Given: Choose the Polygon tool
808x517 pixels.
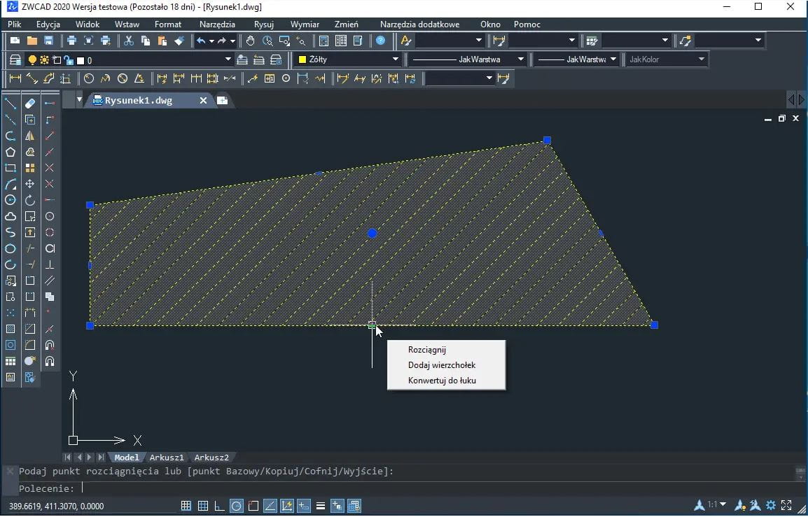Looking at the screenshot, I should click(11, 152).
